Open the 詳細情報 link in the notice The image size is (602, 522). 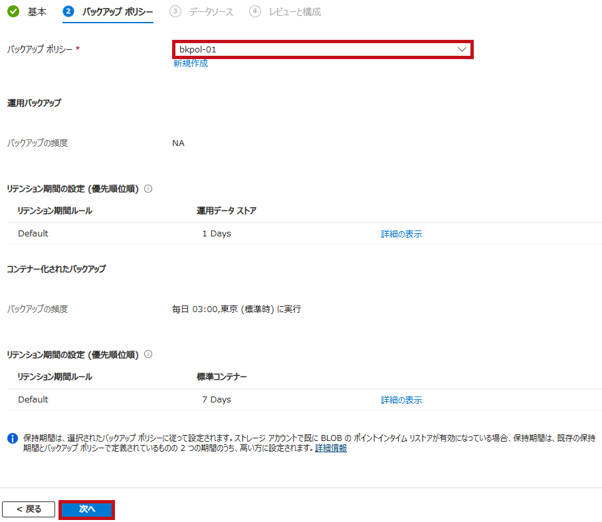[x=331, y=448]
